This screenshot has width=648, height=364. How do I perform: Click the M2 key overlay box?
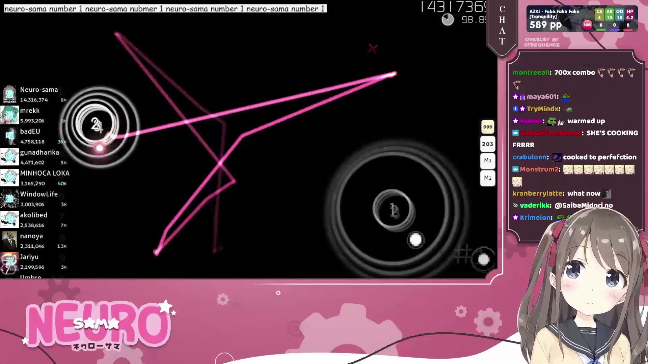(487, 178)
